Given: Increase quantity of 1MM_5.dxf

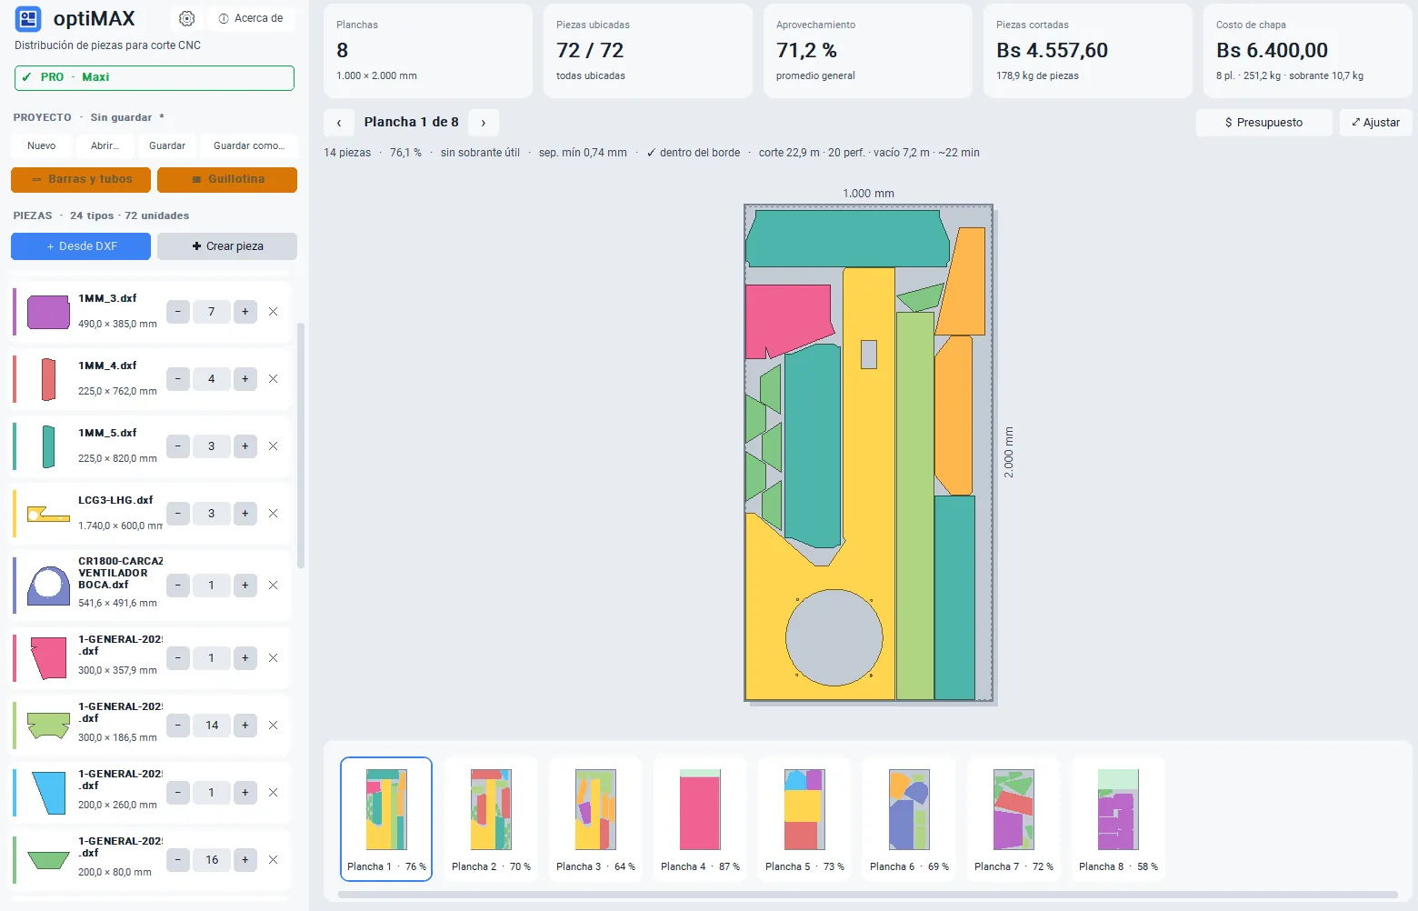Looking at the screenshot, I should 245,446.
